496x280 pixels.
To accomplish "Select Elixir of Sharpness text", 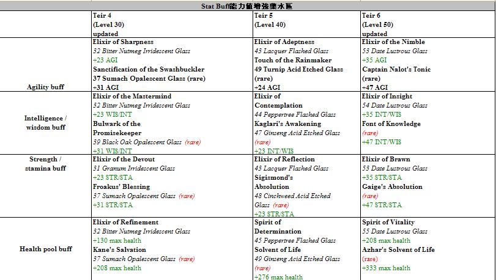I will point(123,42).
